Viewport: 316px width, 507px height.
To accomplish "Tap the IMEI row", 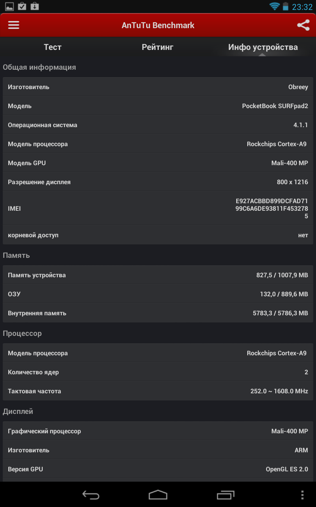I will (x=158, y=208).
